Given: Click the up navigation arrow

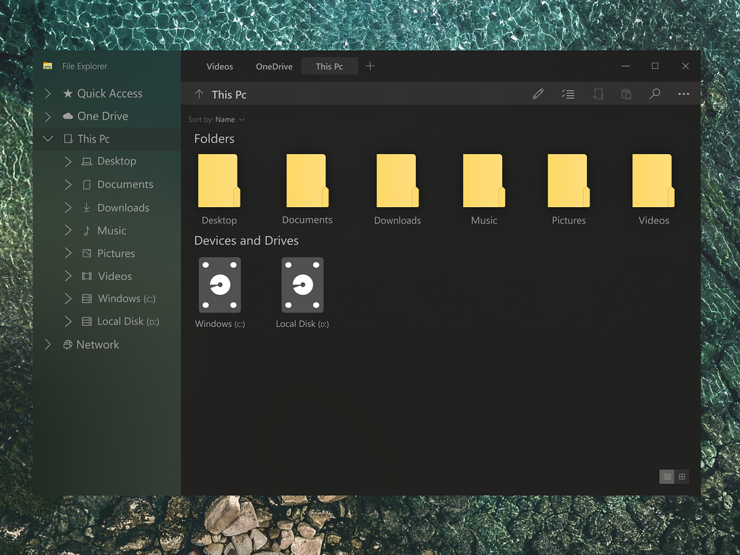Looking at the screenshot, I should click(x=198, y=93).
